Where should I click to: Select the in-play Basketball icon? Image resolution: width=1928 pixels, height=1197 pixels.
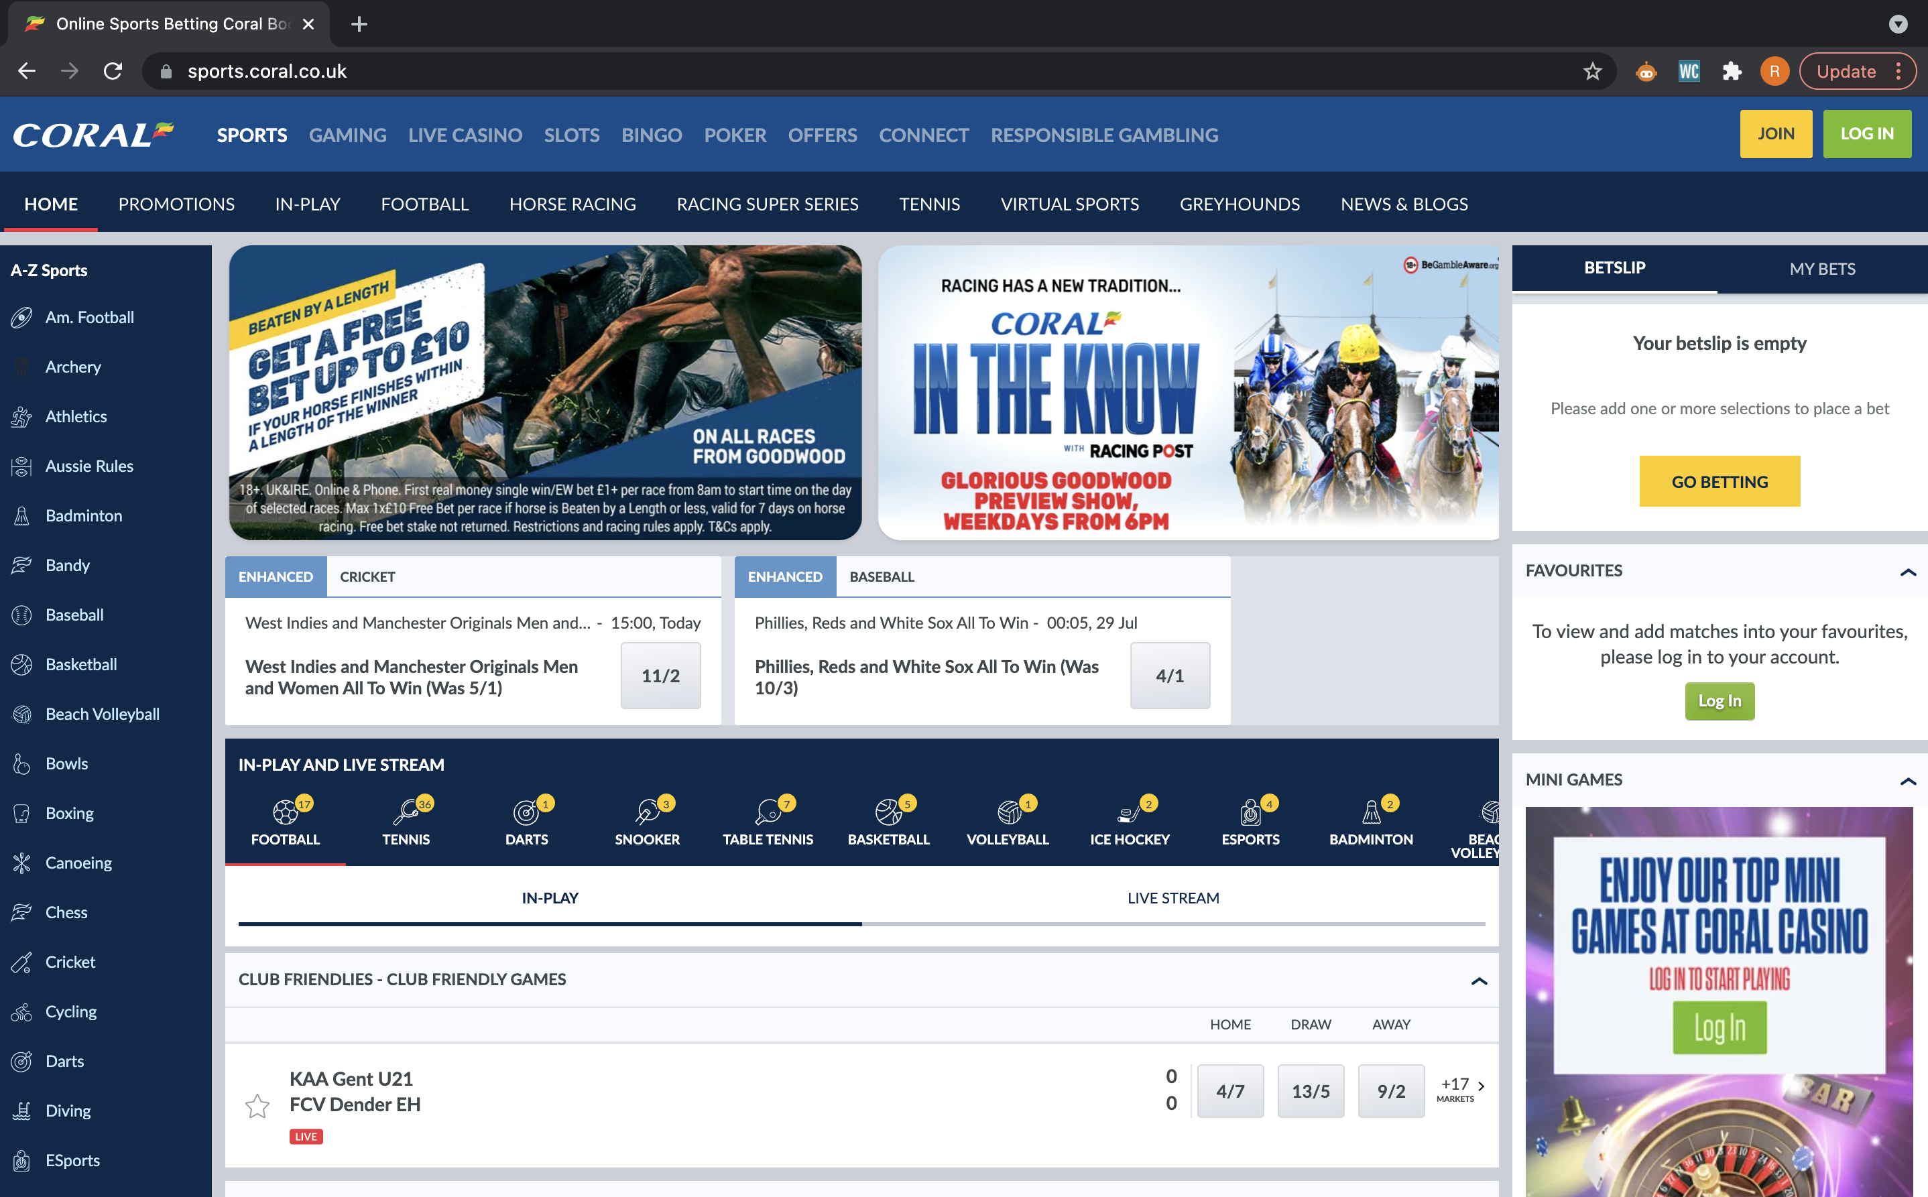[888, 812]
